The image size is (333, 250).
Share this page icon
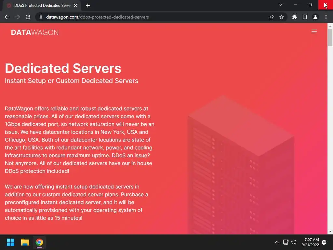coord(271,17)
